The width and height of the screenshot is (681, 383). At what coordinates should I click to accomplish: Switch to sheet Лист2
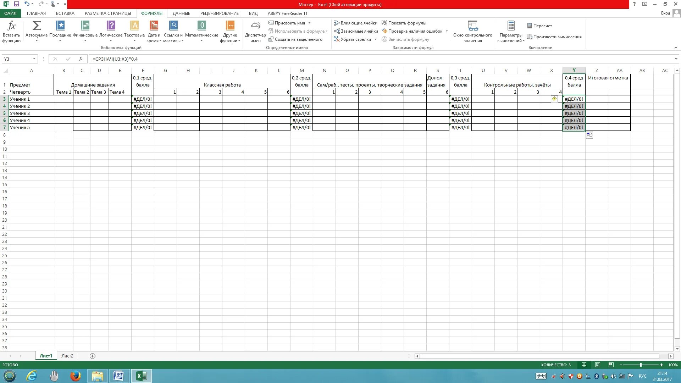(67, 356)
